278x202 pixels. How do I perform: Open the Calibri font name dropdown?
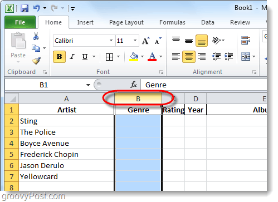pyautogui.click(x=111, y=41)
